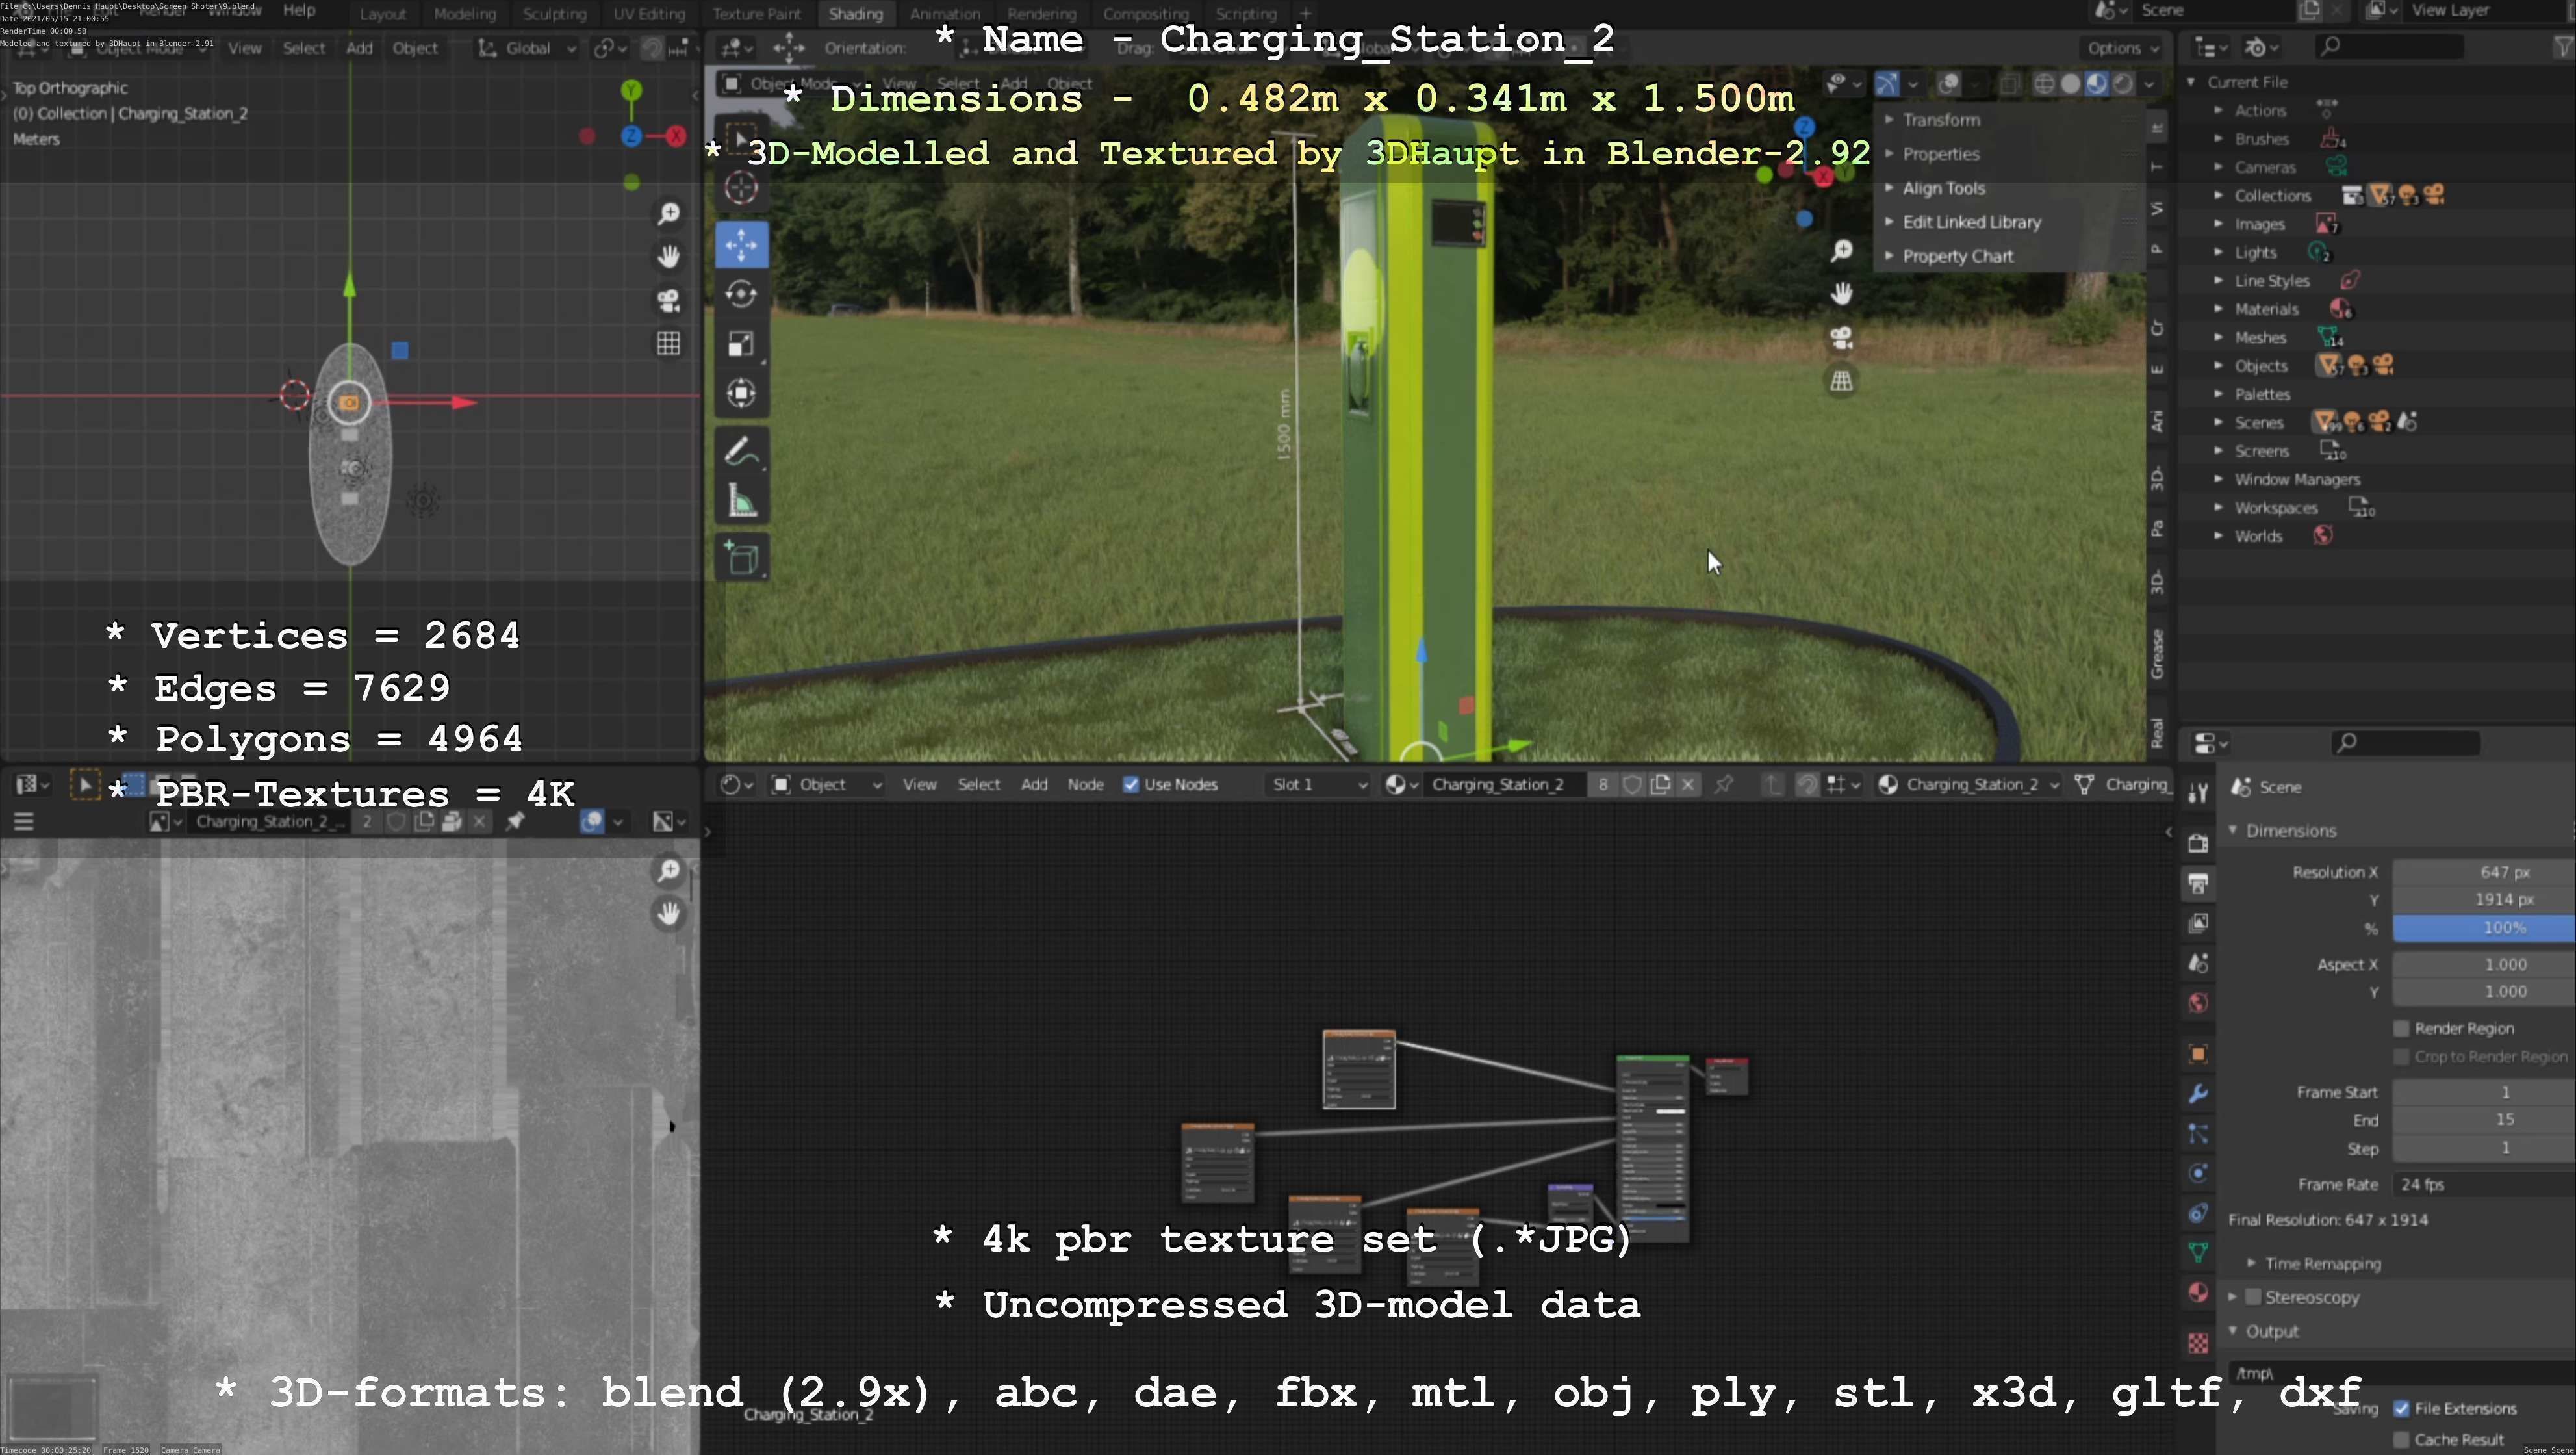Select the Annotate pencil tool
Screen dimensions: 2576x1455
pyautogui.click(x=741, y=452)
